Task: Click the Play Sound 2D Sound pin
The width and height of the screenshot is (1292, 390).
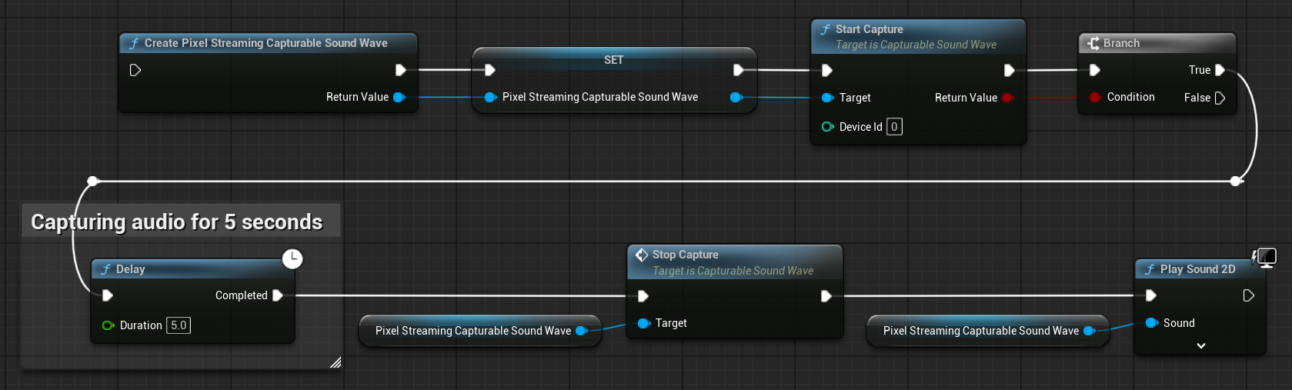Action: click(1151, 323)
